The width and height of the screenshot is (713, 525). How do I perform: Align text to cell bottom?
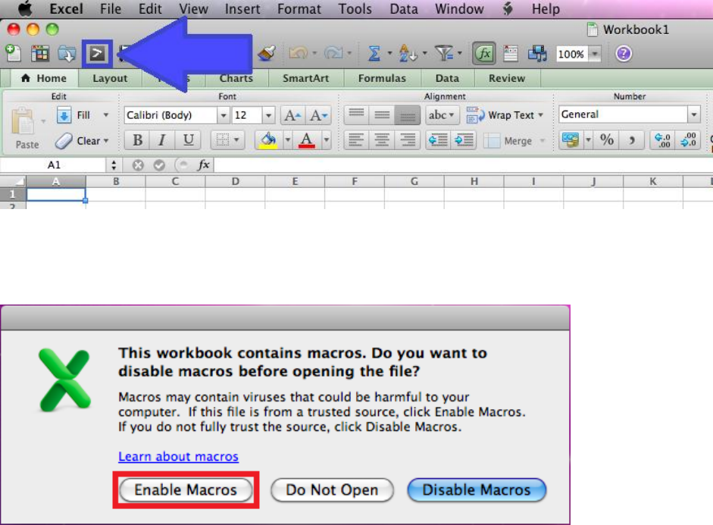408,115
